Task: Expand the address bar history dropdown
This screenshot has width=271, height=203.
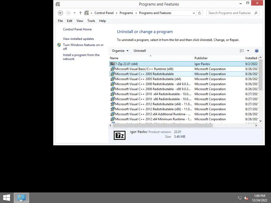Action: pos(194,13)
